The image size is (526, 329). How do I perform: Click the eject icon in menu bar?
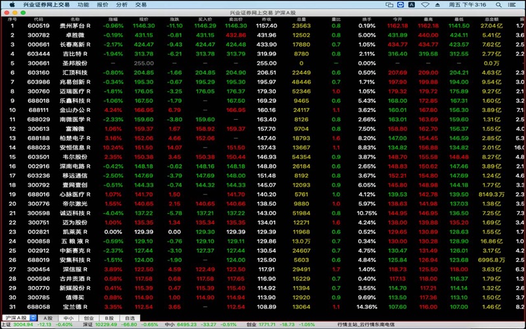(437, 5)
